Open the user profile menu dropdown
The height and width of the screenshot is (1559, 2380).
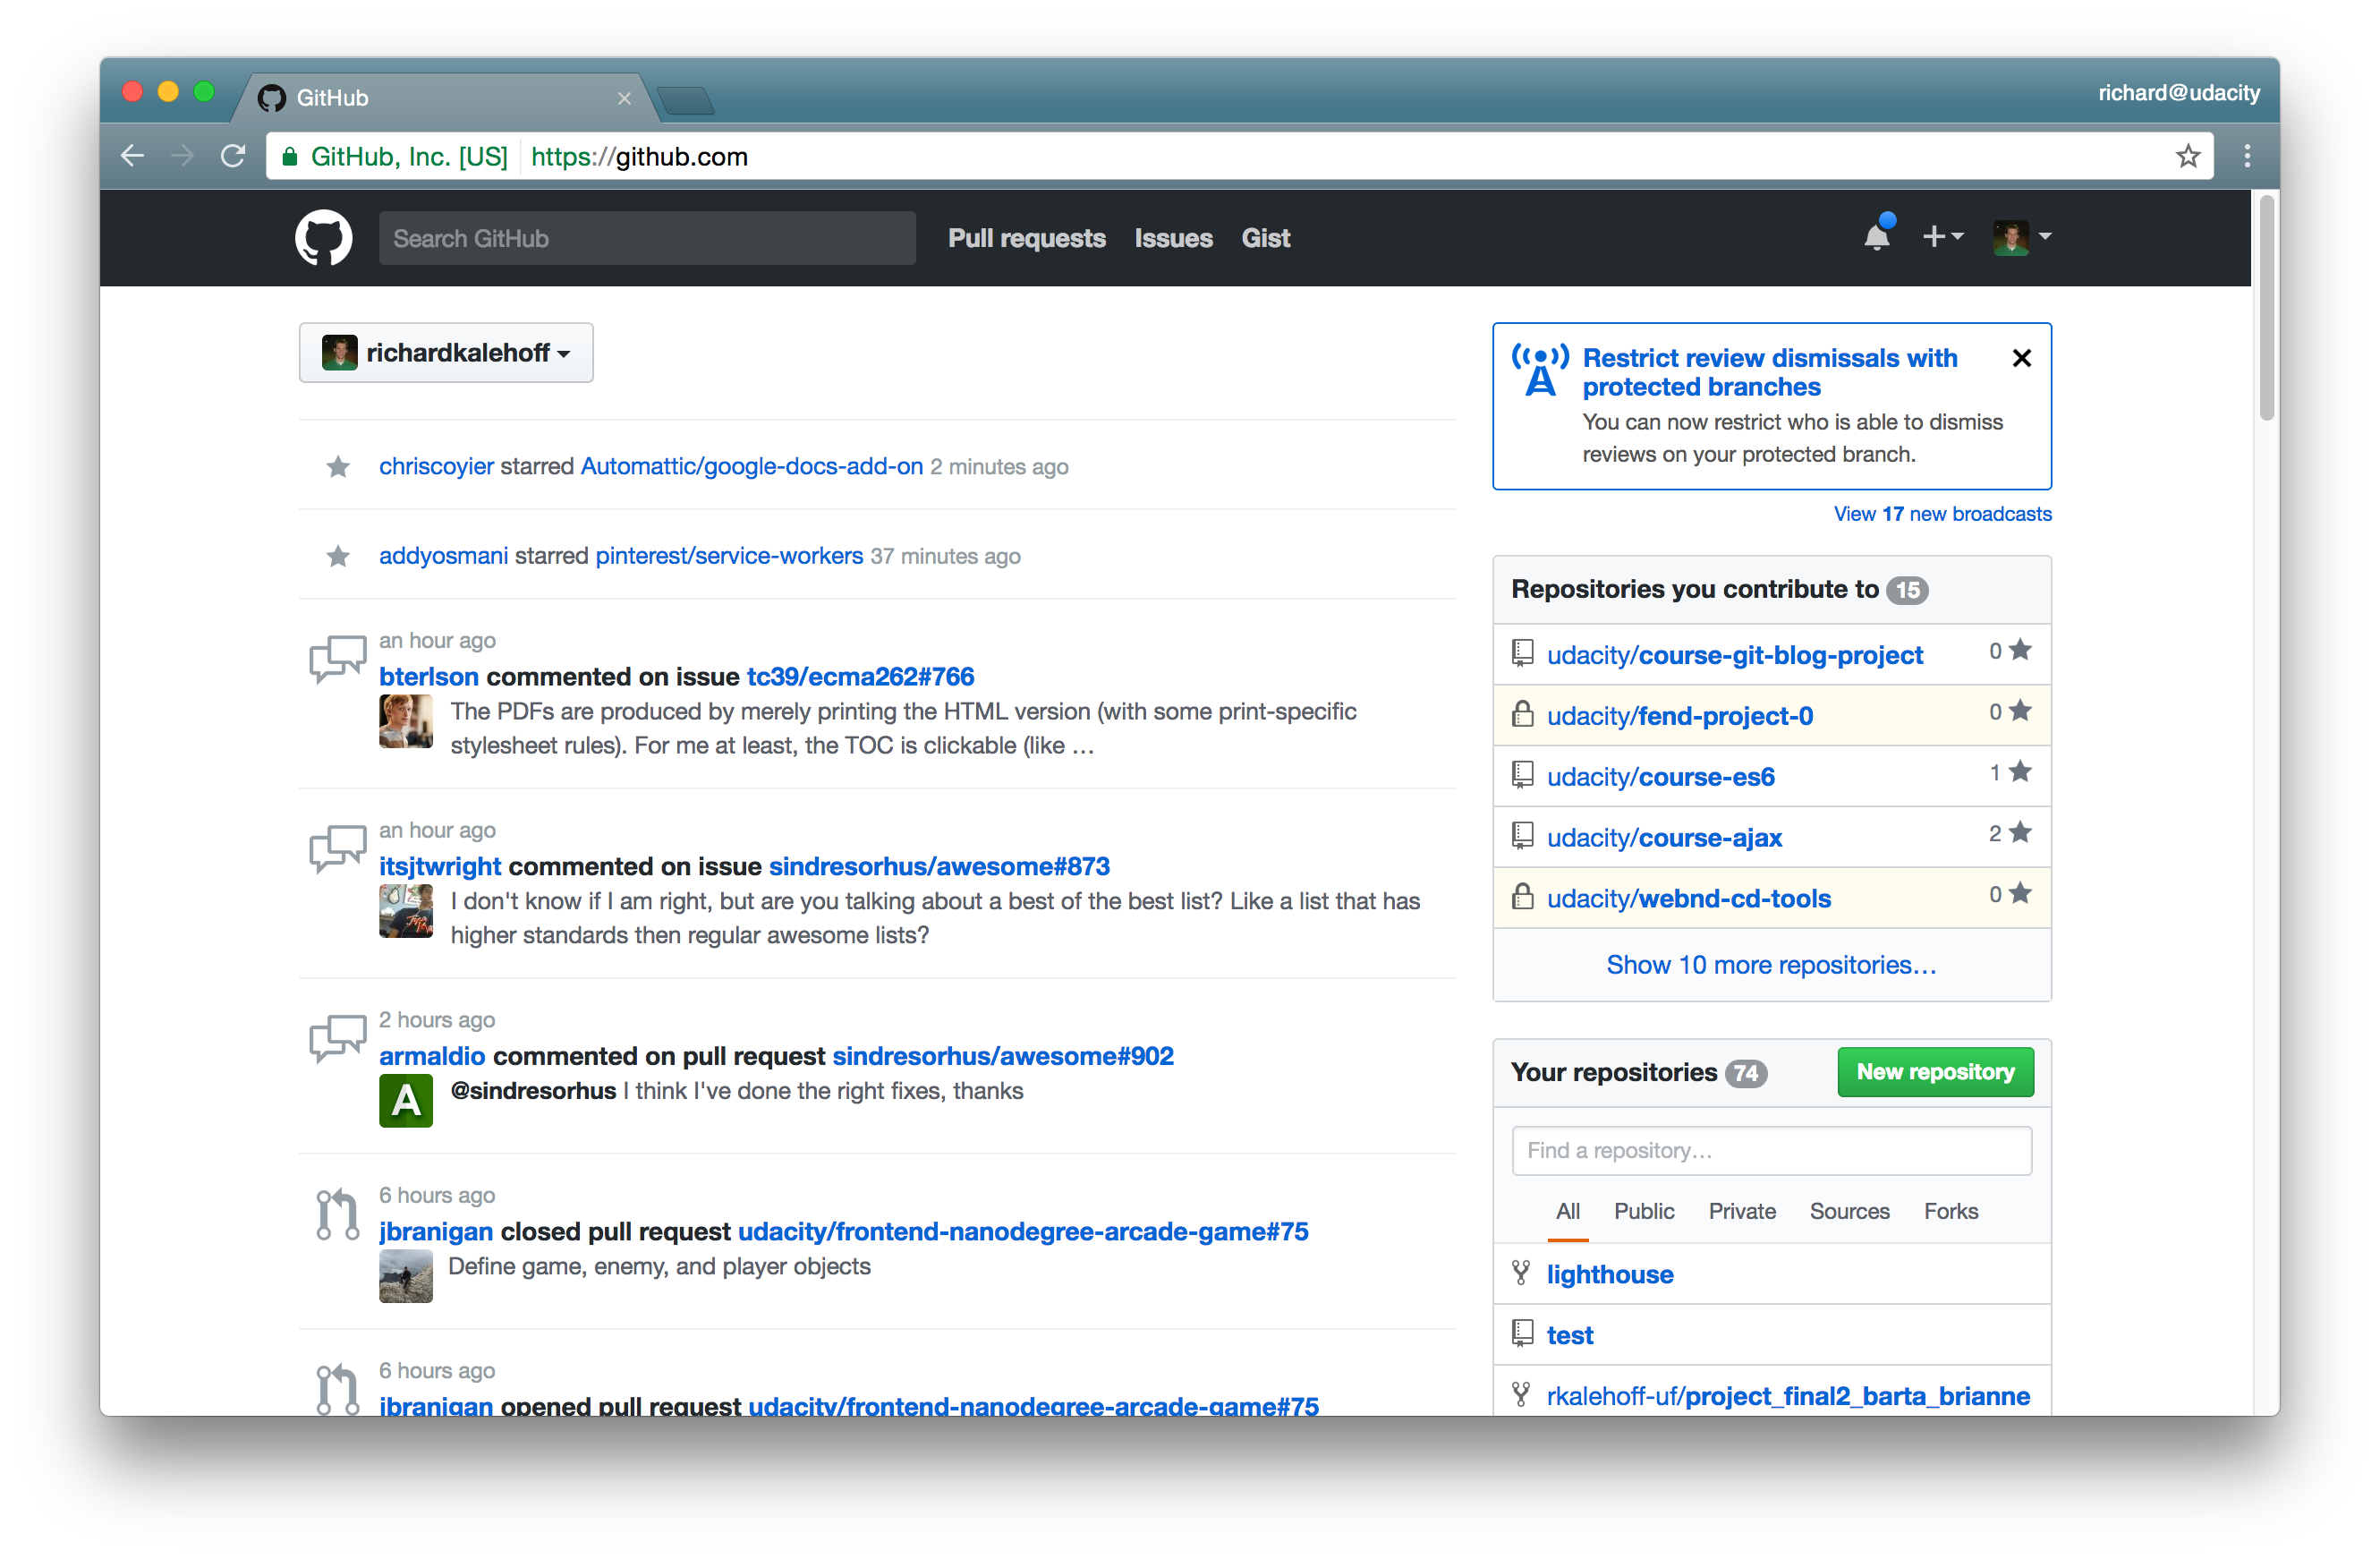coord(2021,238)
